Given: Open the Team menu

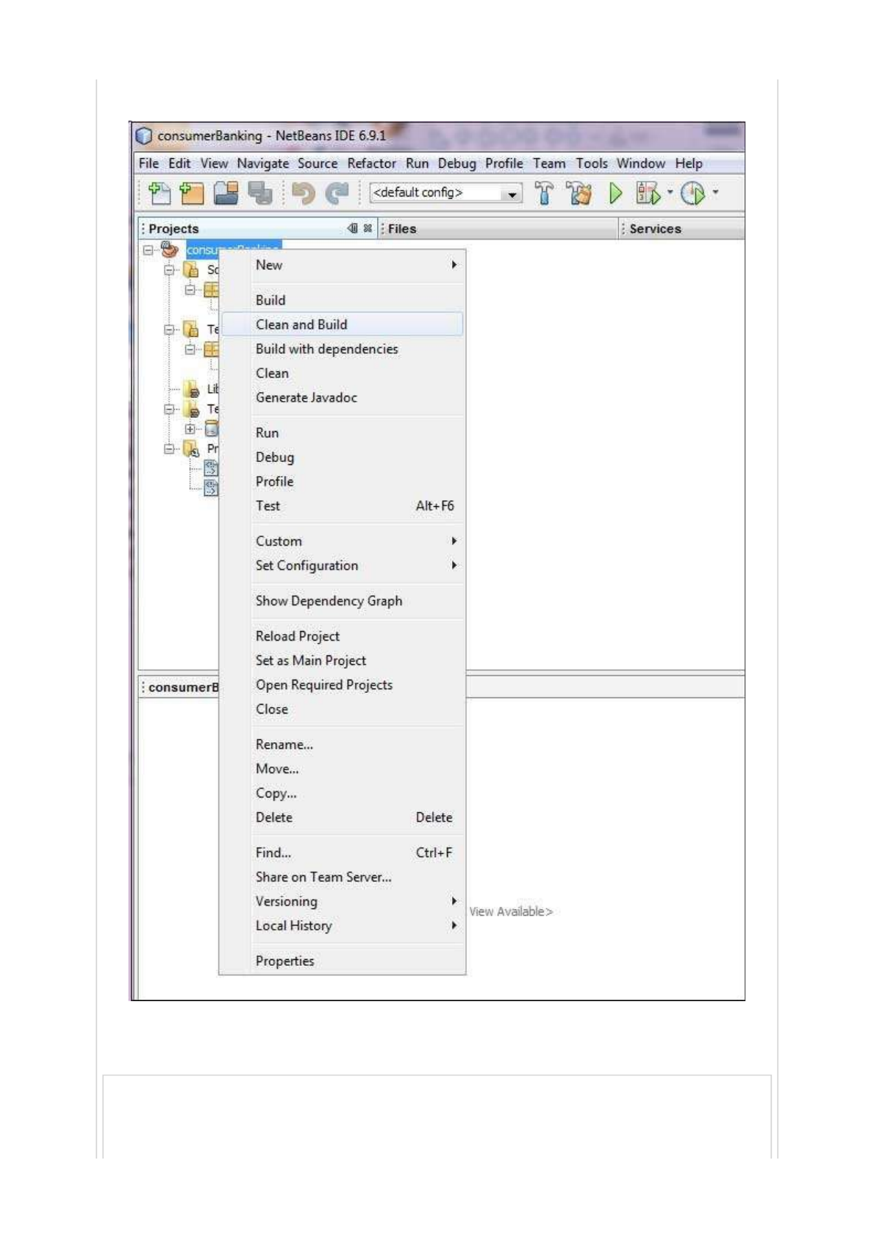Looking at the screenshot, I should (549, 163).
